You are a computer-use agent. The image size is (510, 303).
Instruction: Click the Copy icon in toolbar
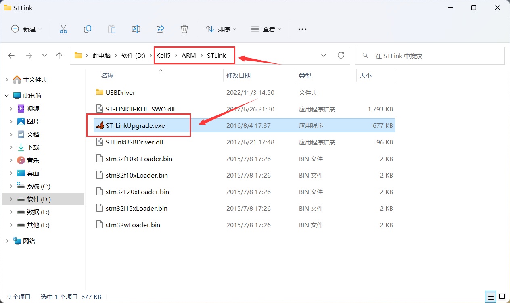click(x=87, y=29)
